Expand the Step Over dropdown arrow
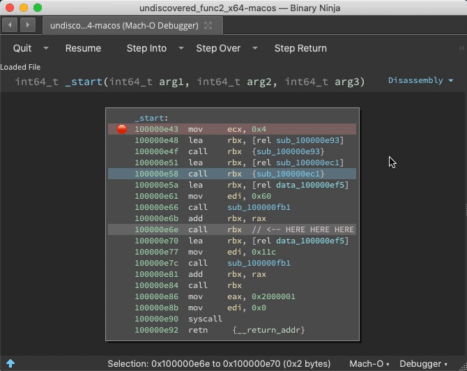 click(x=254, y=48)
